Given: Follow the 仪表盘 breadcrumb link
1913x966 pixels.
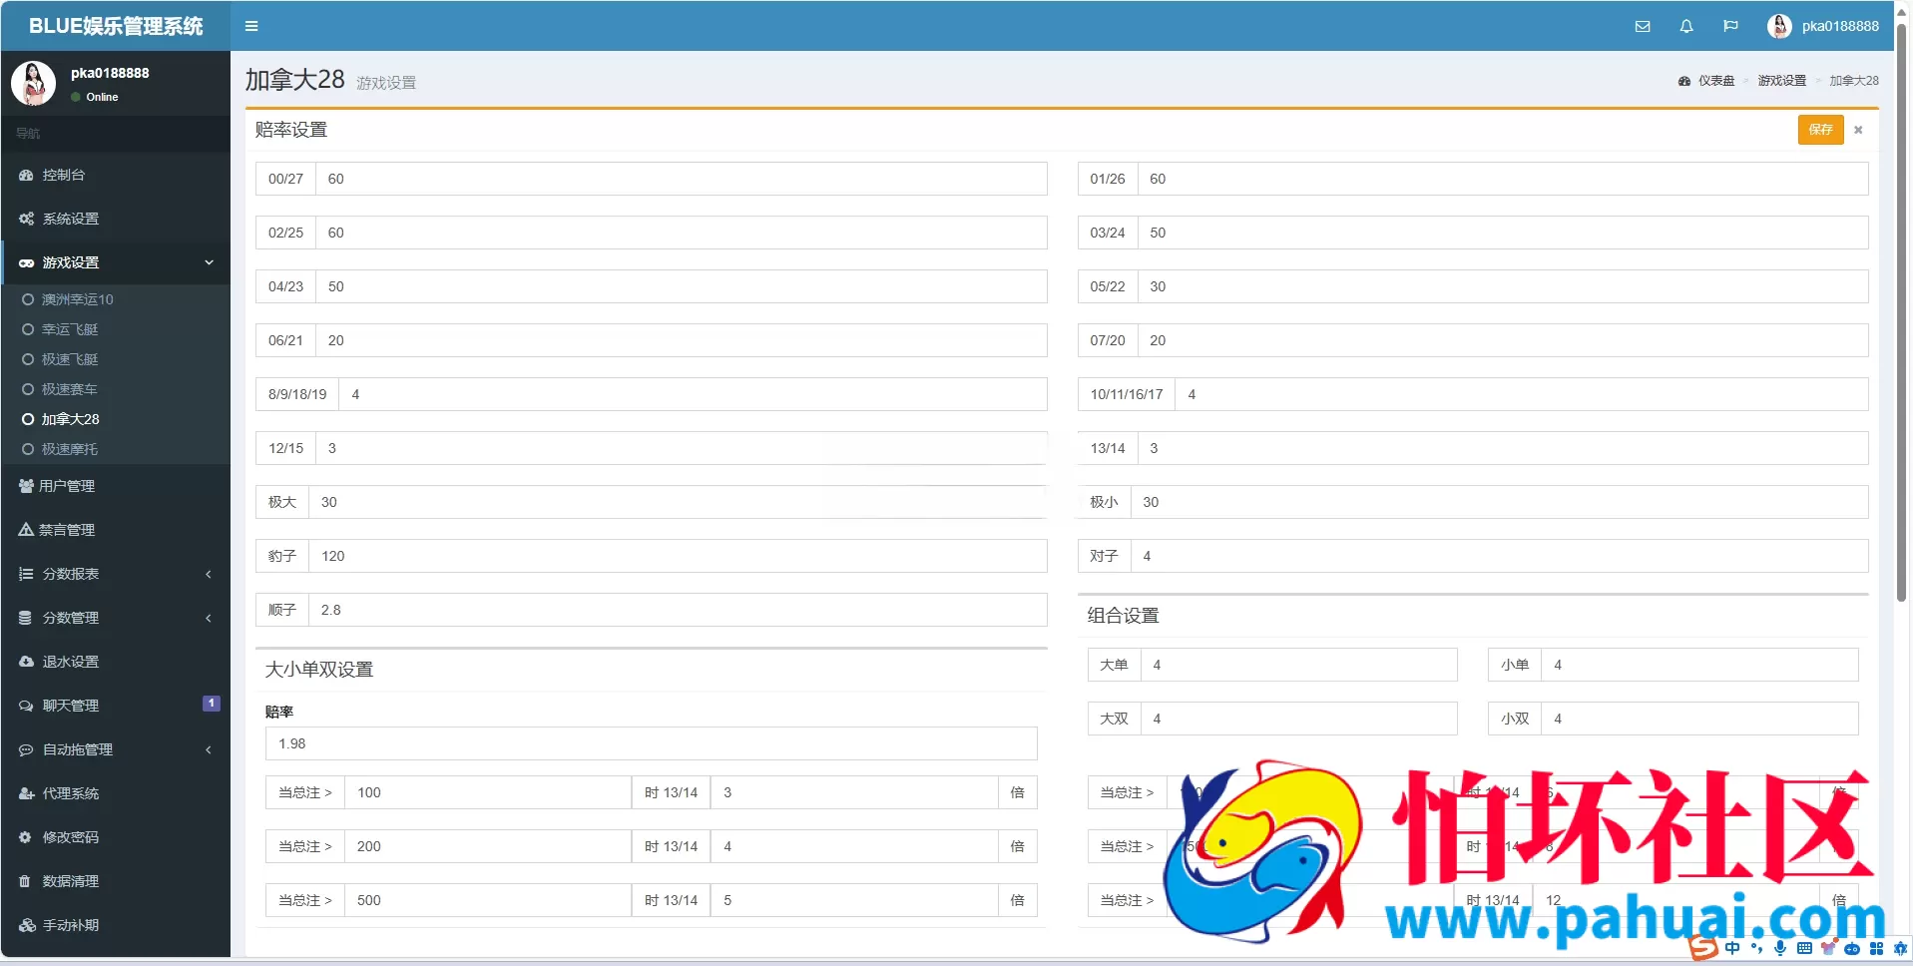Looking at the screenshot, I should 1715,81.
